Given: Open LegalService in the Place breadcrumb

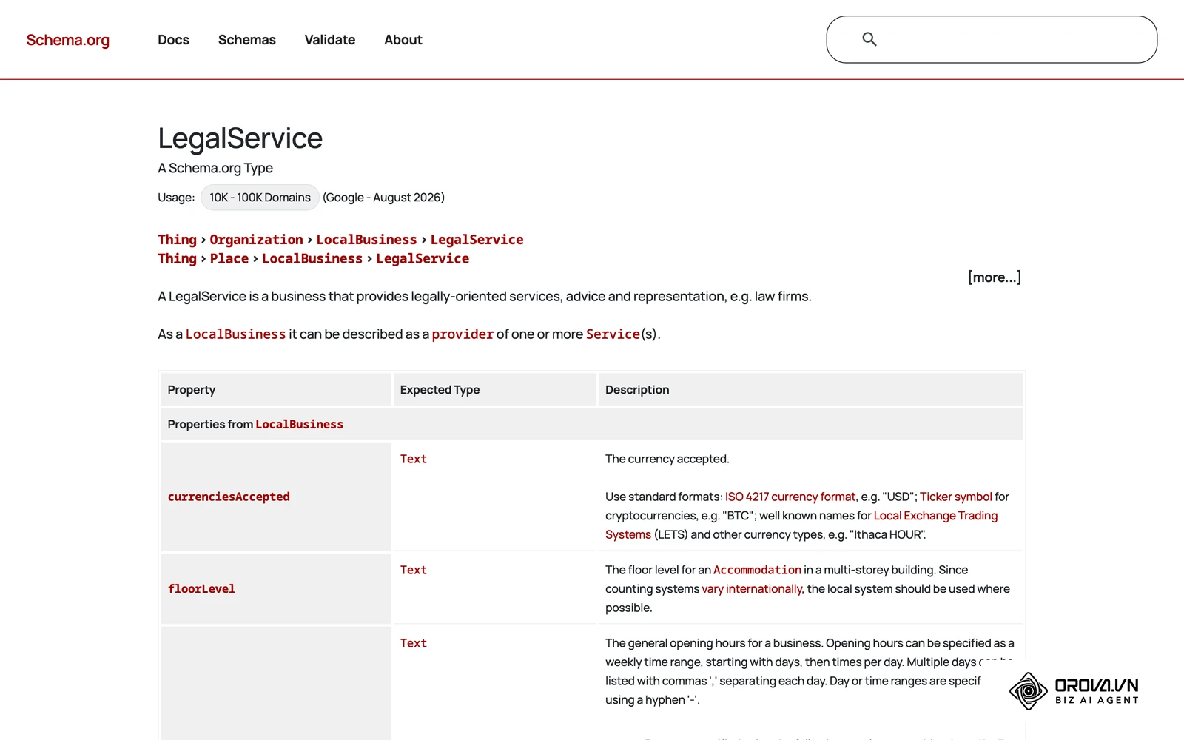Looking at the screenshot, I should tap(423, 258).
